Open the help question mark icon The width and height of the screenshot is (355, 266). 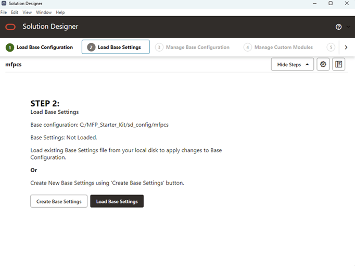[338, 27]
